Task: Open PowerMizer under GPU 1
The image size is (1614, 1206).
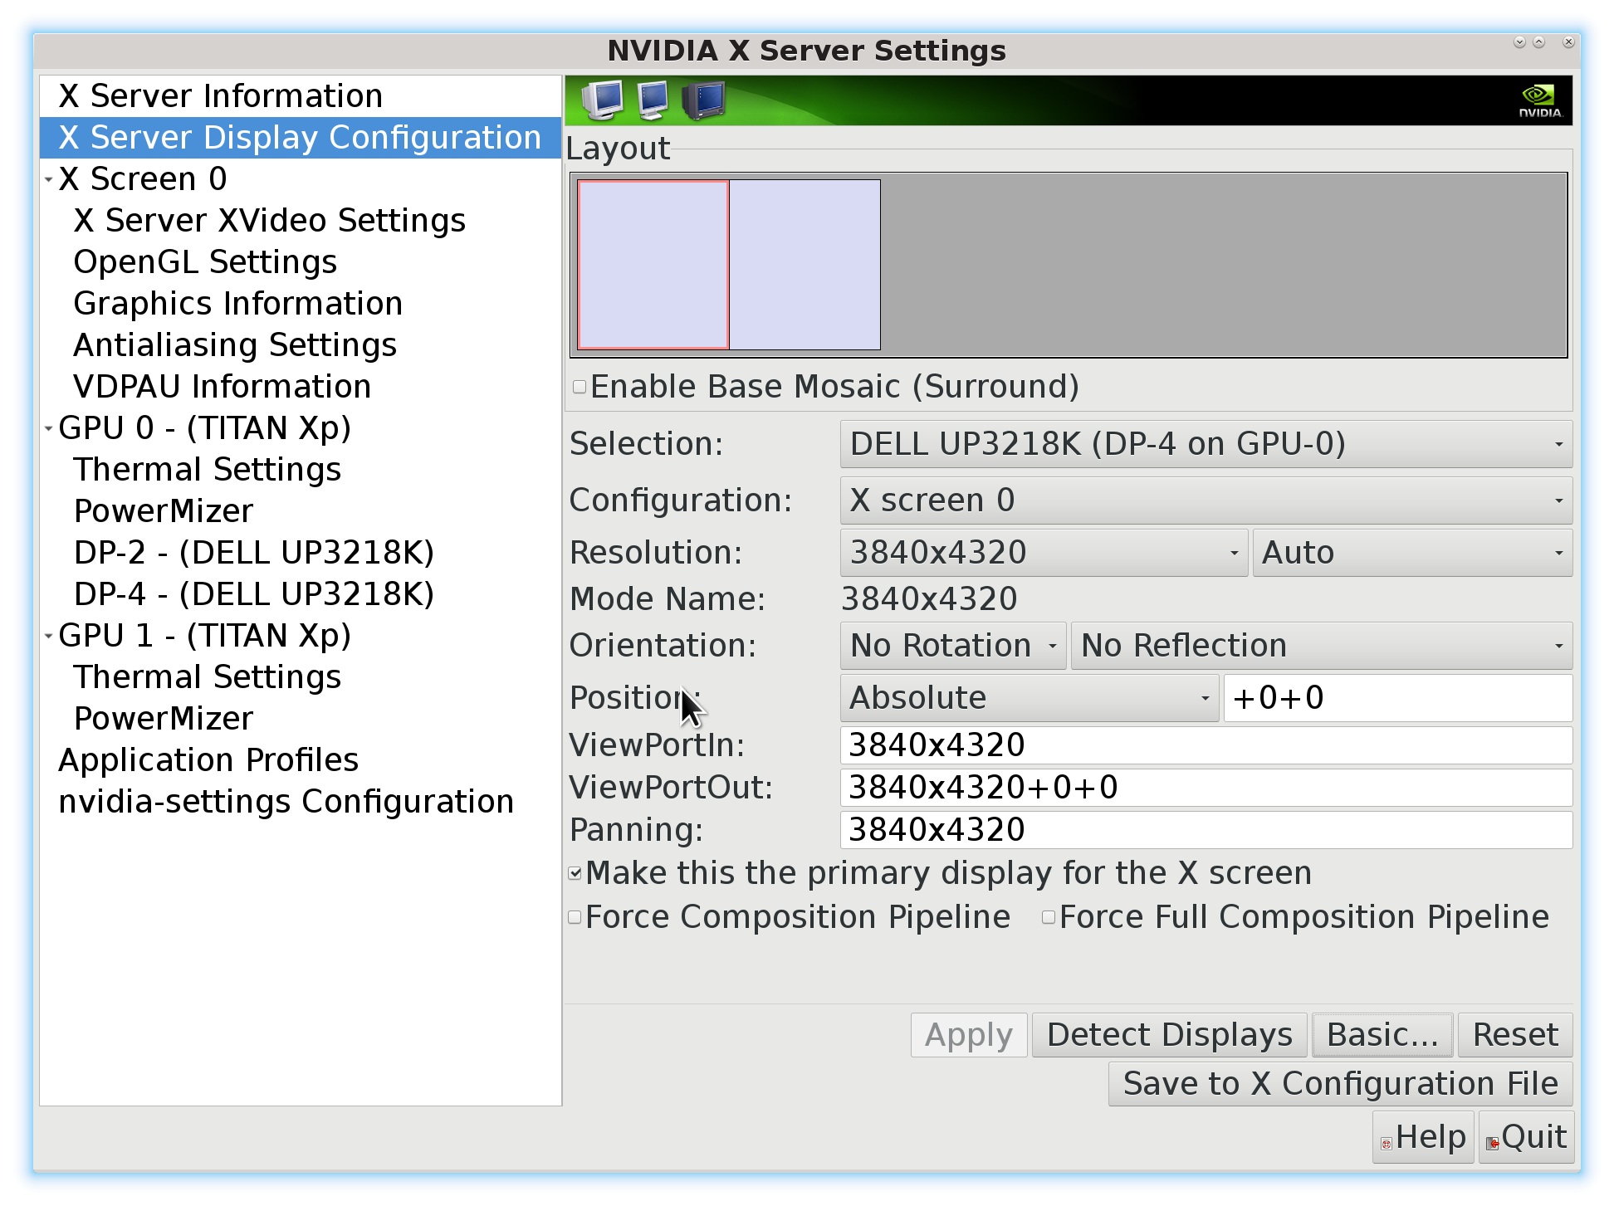Action: [x=301, y=719]
